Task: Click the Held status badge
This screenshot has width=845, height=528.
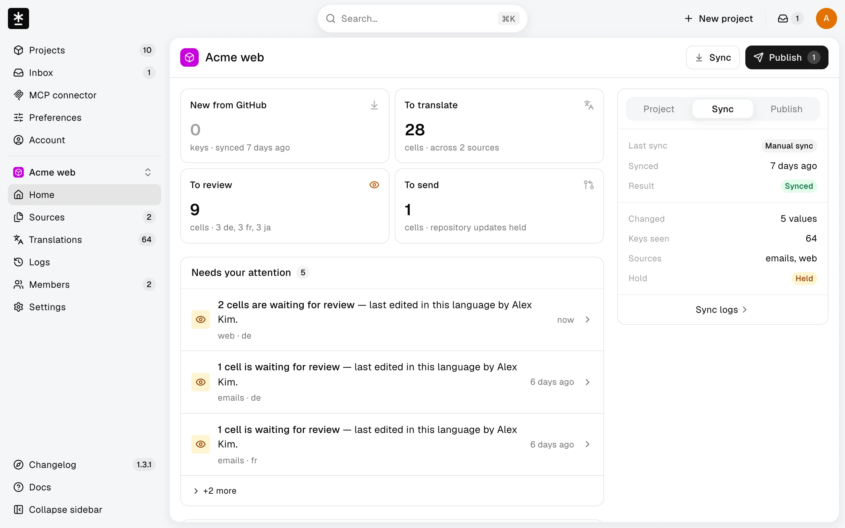Action: pyautogui.click(x=804, y=278)
